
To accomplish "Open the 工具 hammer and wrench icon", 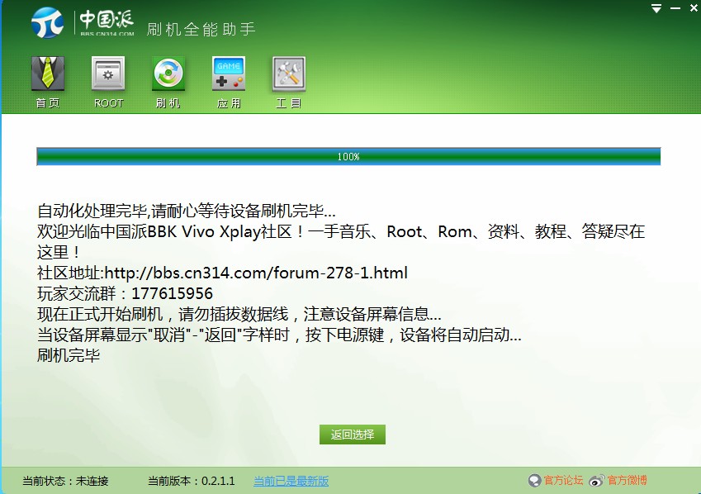I will pos(289,74).
